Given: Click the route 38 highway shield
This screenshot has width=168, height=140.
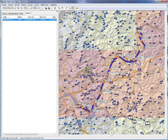Looking at the screenshot, I should pyautogui.click(x=64, y=51).
